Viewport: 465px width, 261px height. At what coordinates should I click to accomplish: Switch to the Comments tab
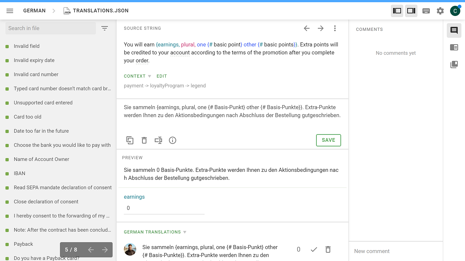(x=454, y=30)
